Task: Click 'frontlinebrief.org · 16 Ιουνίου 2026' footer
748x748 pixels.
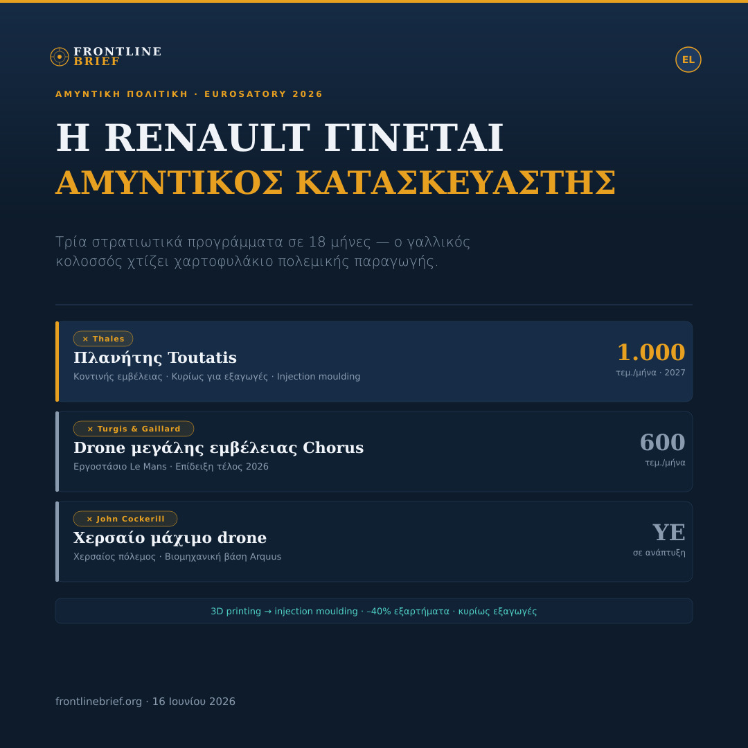Action: 145,701
